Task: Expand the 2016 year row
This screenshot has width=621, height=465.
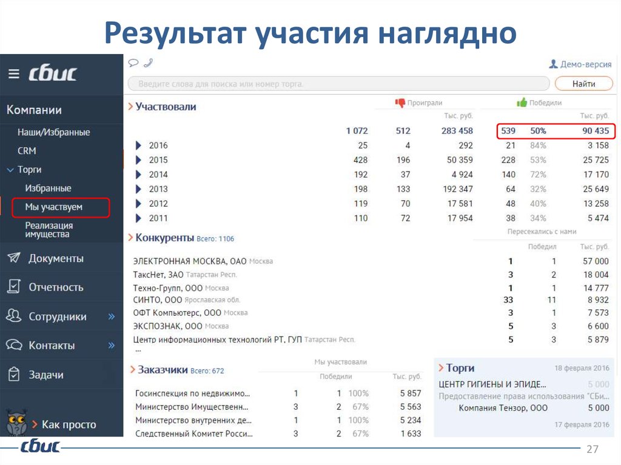Action: [138, 146]
